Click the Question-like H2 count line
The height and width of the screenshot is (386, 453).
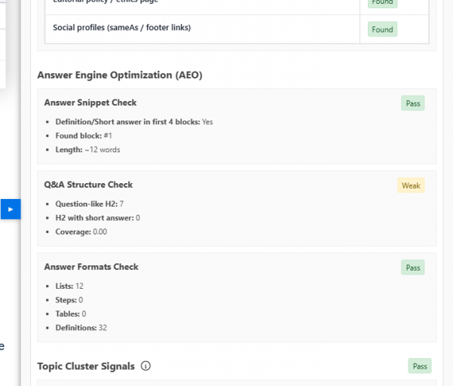point(89,204)
